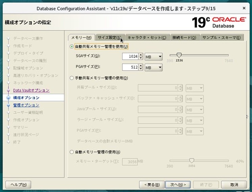The height and width of the screenshot is (192, 252).
Task: Click the SGAサイズ value field
Action: click(130, 56)
